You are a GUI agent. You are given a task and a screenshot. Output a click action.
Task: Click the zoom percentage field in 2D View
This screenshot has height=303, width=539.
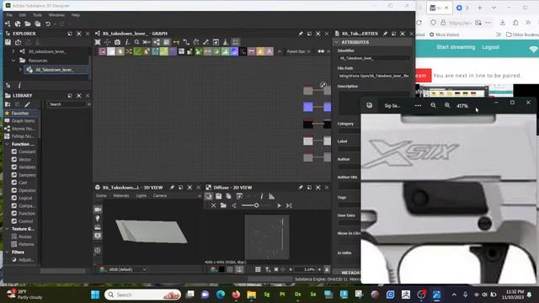306,269
